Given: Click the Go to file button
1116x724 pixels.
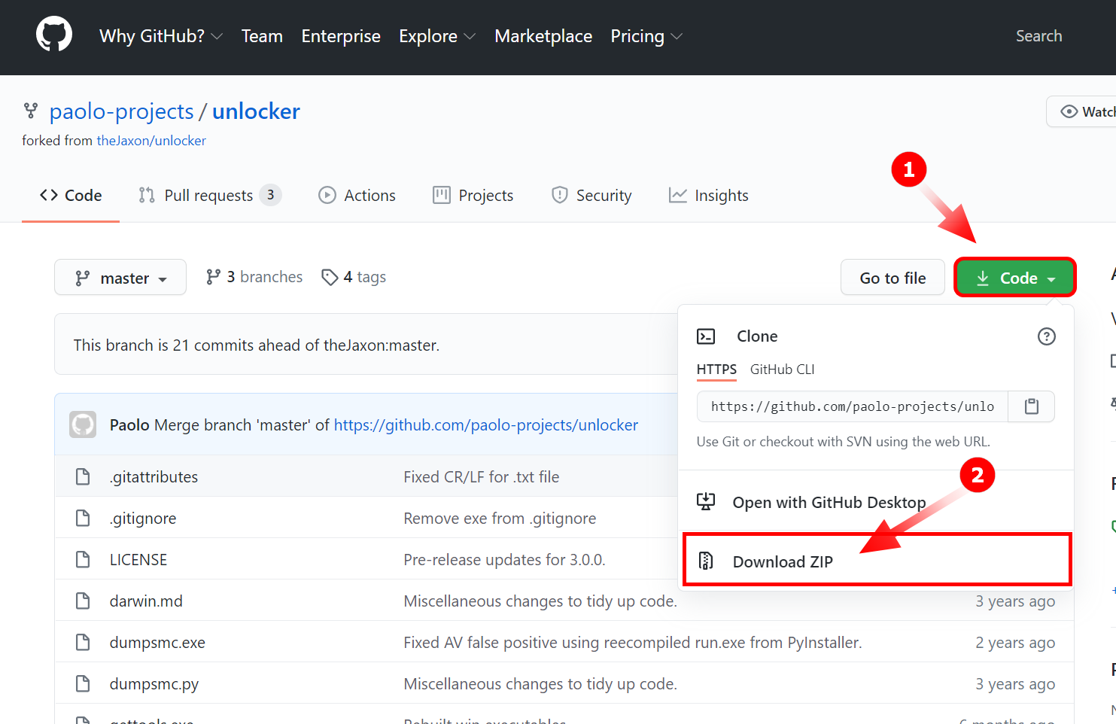Looking at the screenshot, I should pyautogui.click(x=892, y=278).
